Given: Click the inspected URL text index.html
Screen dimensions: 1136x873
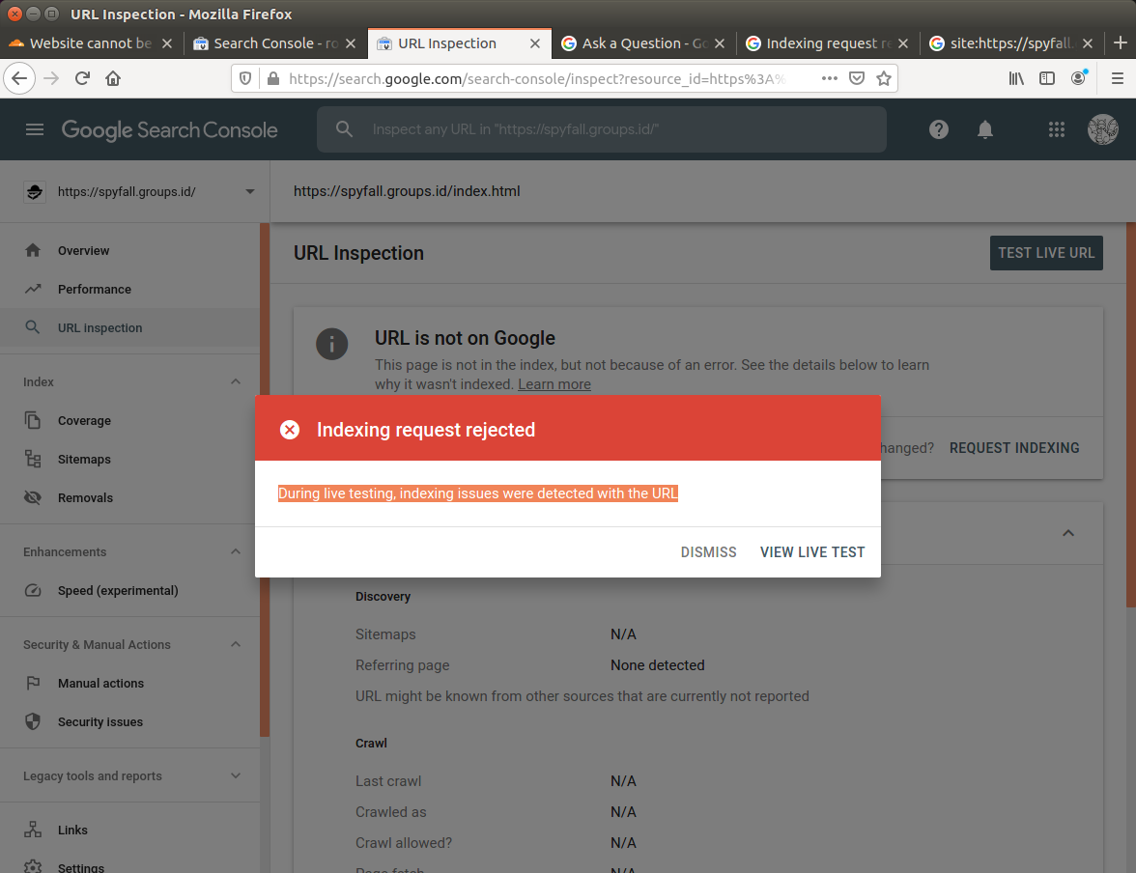Looking at the screenshot, I should click(407, 191).
